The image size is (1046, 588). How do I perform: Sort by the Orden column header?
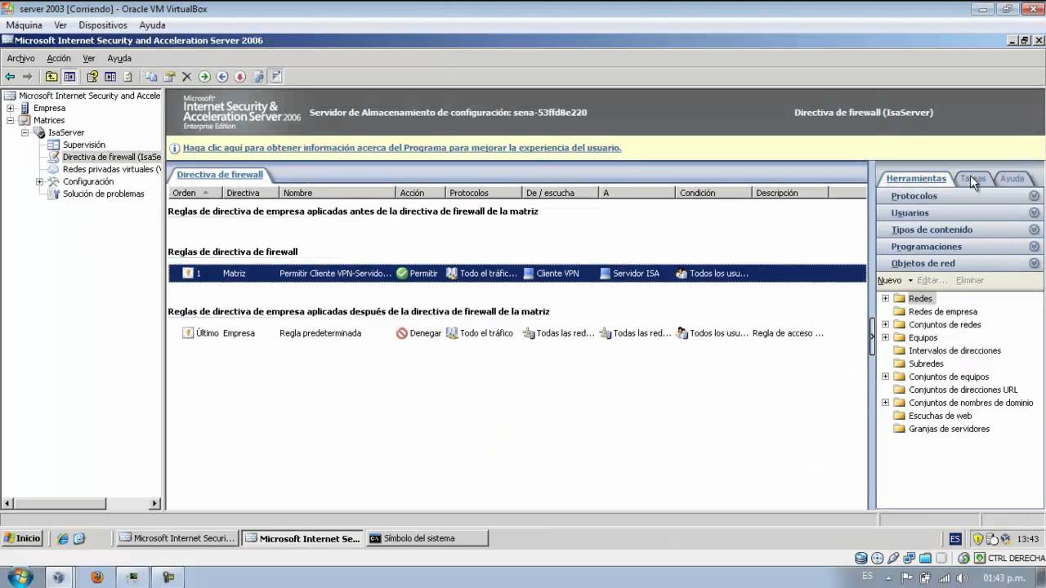pos(194,193)
